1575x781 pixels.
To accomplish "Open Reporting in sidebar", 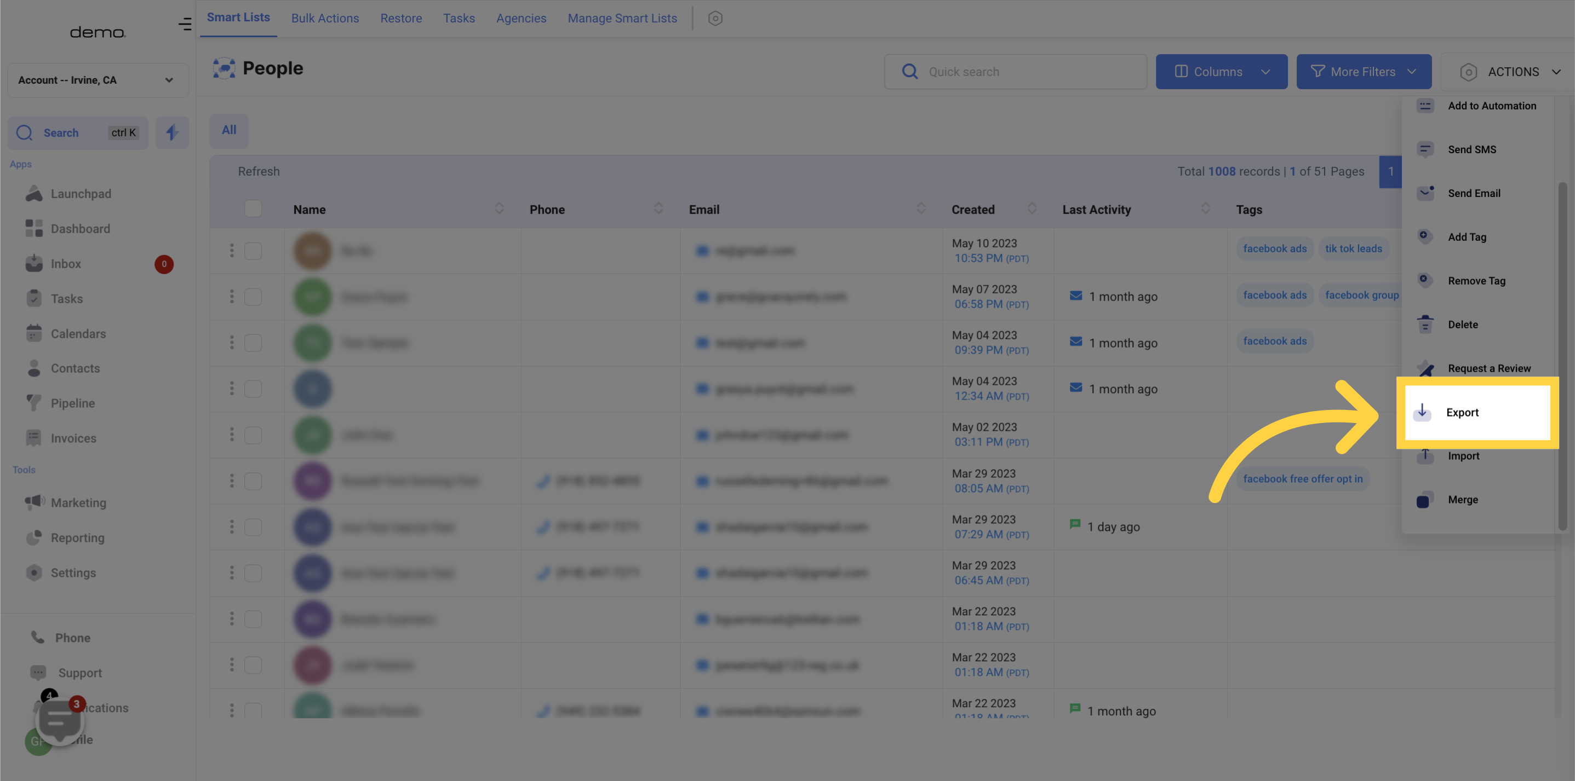I will [x=65, y=537].
